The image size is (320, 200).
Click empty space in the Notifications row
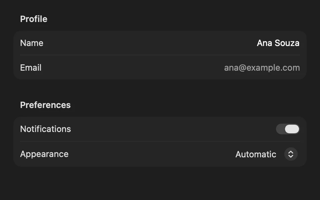coord(173,129)
